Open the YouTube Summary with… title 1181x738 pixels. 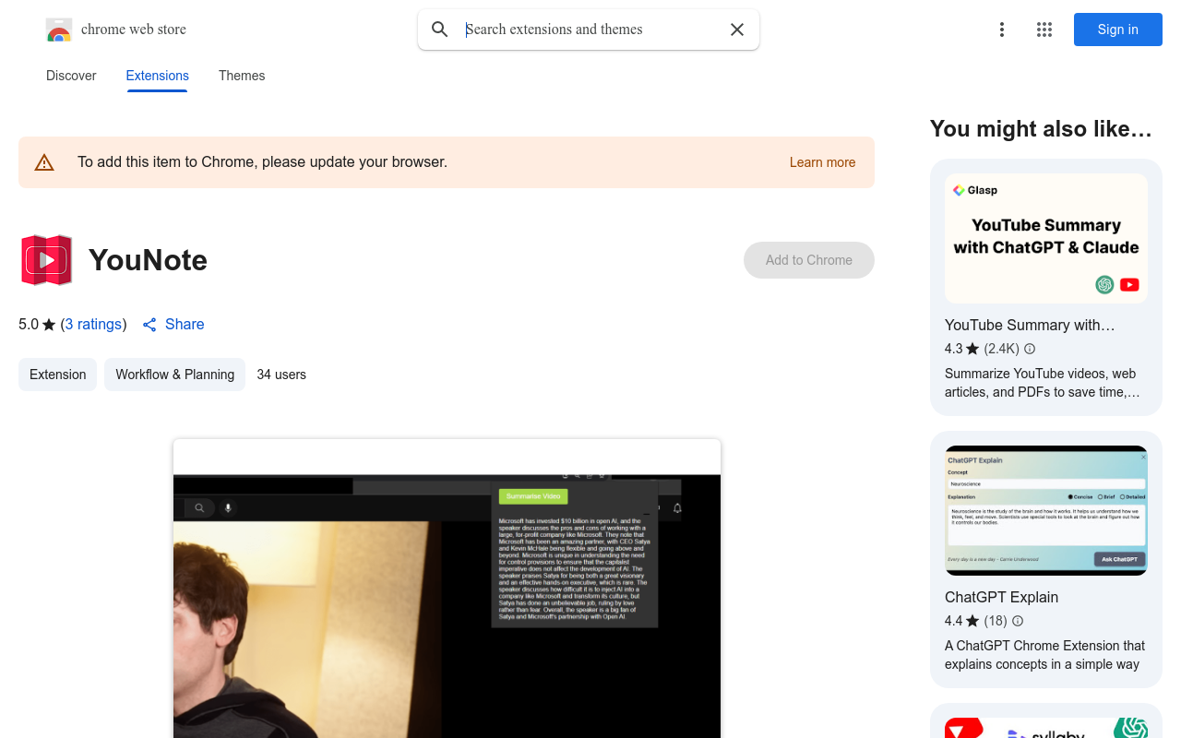click(x=1030, y=325)
